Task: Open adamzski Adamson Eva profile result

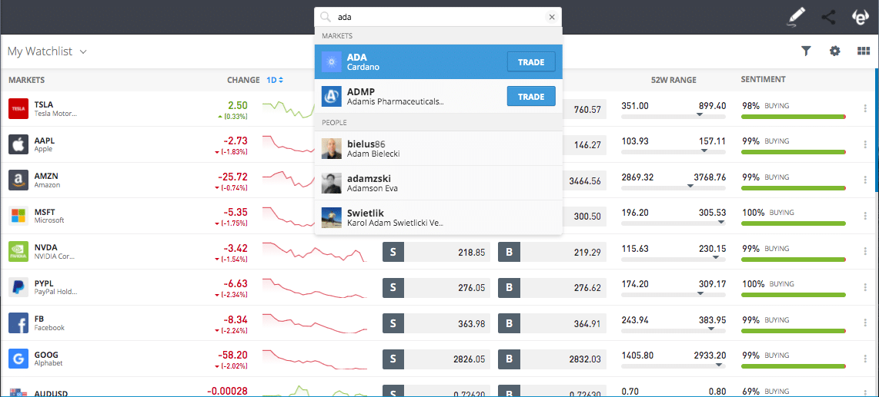Action: pyautogui.click(x=439, y=183)
